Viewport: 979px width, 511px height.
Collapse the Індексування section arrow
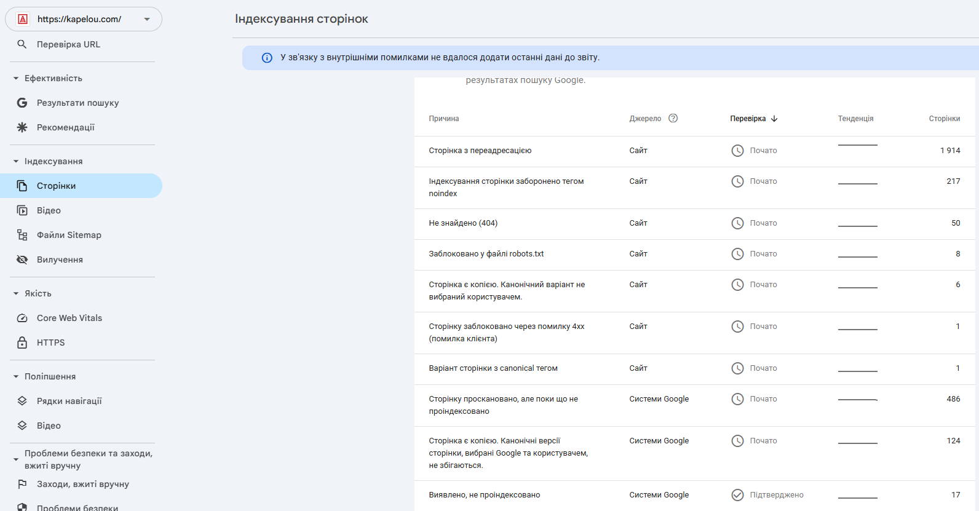tap(16, 161)
